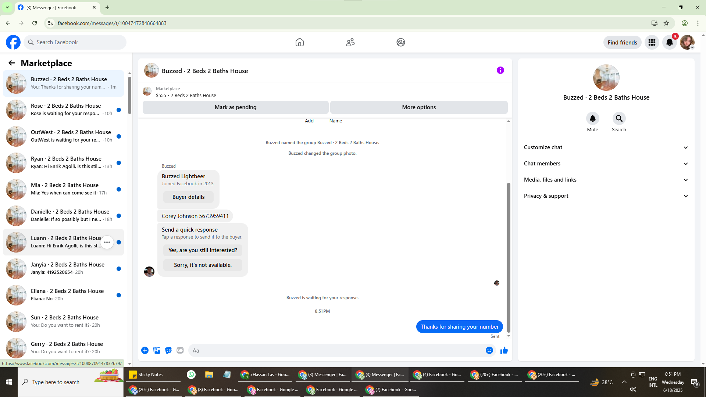Expand the Privacy & support section
706x397 pixels.
(606, 196)
